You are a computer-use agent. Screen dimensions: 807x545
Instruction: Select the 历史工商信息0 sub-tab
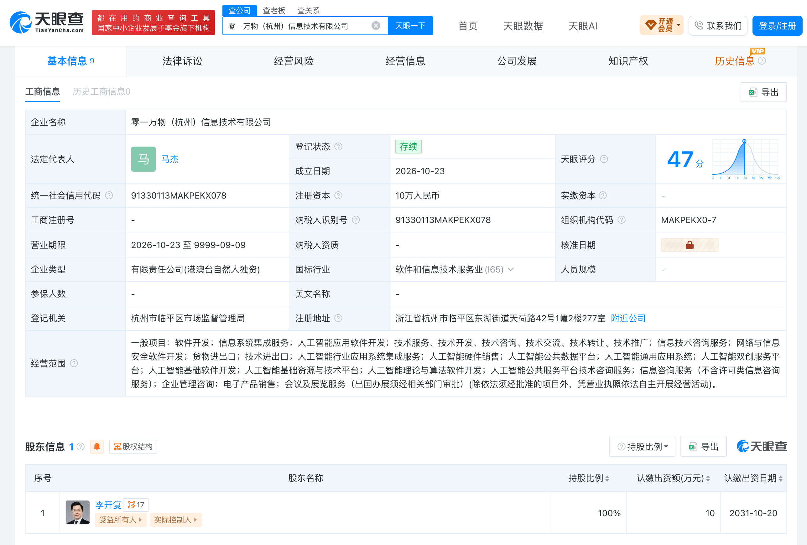[x=102, y=92]
